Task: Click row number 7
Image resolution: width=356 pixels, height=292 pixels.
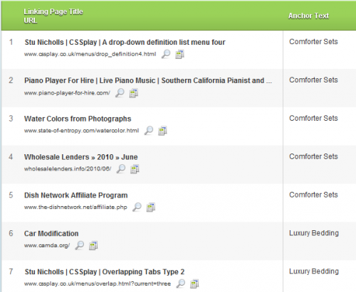Action: pyautogui.click(x=11, y=271)
